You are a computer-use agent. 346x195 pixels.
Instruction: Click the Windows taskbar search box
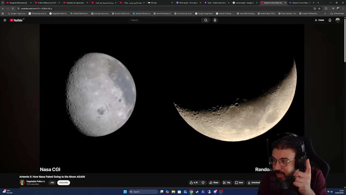(x=143, y=192)
